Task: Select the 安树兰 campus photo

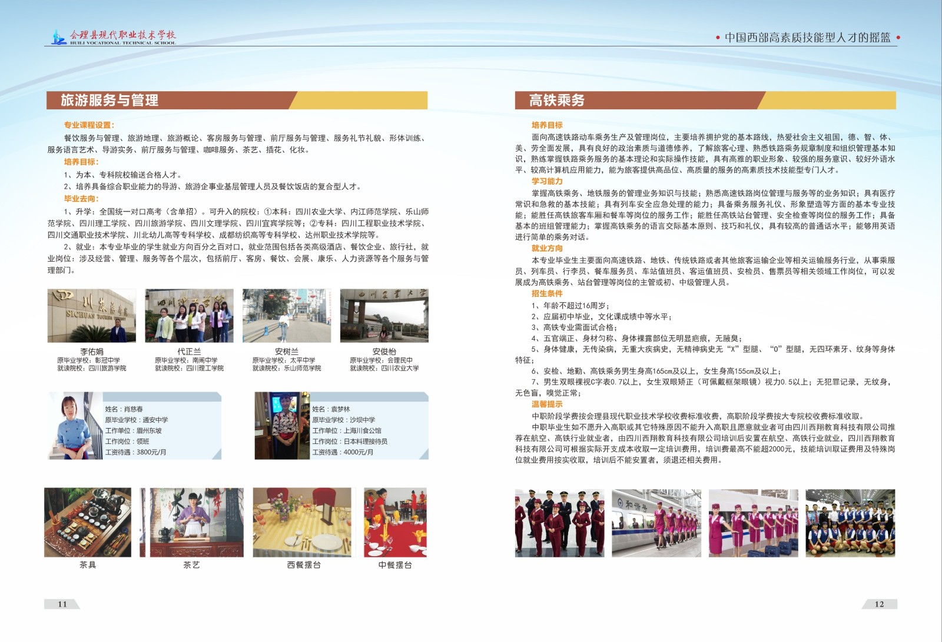Action: click(287, 316)
